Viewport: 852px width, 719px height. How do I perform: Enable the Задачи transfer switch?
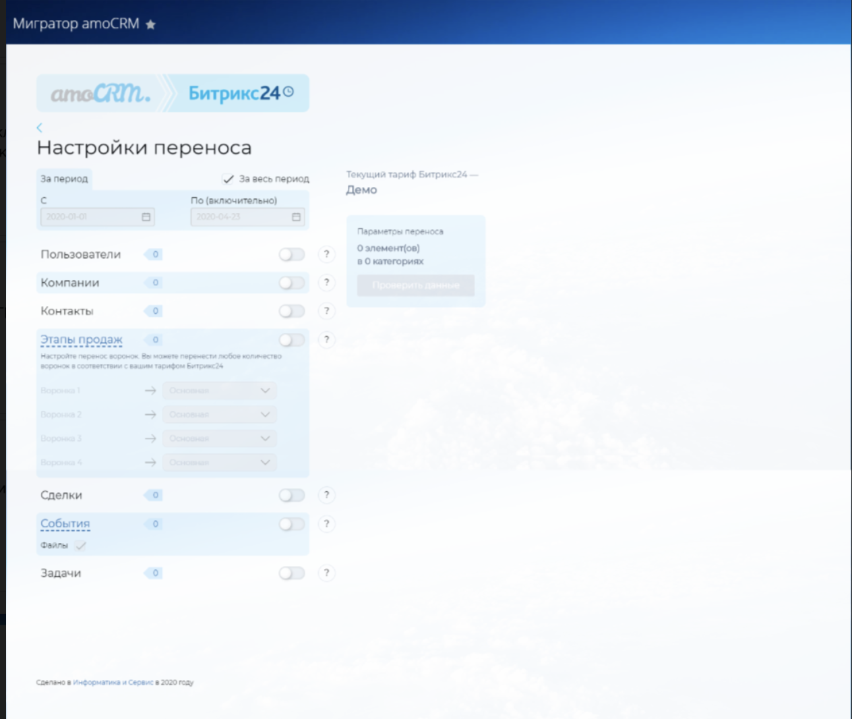tap(292, 573)
